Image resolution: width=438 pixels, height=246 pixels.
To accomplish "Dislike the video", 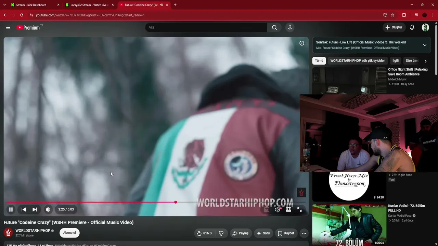I will pyautogui.click(x=221, y=233).
